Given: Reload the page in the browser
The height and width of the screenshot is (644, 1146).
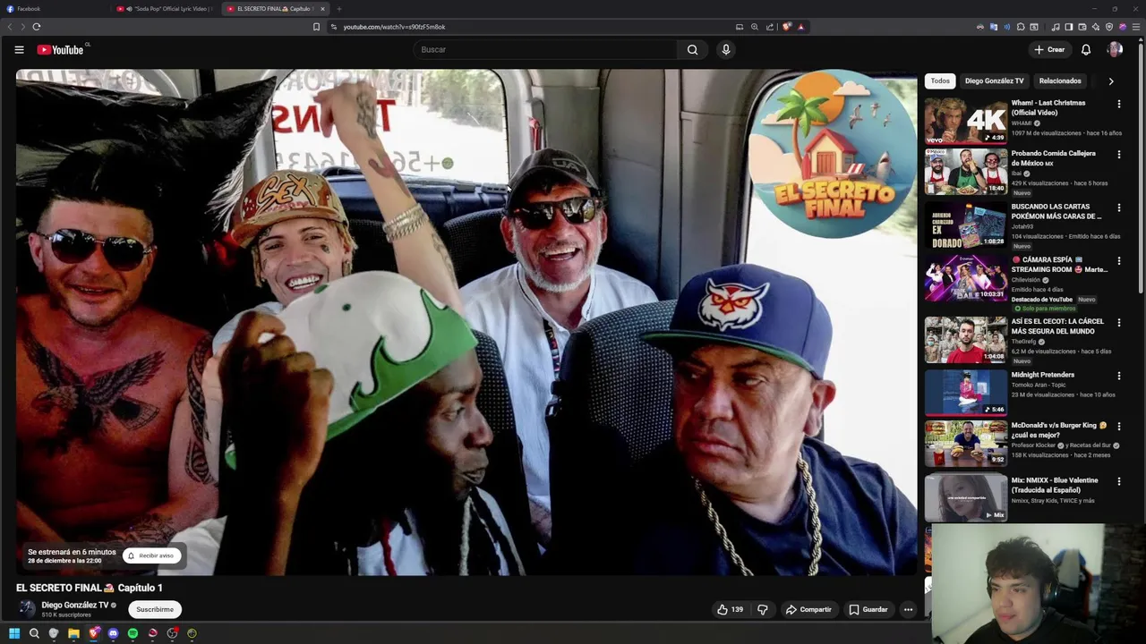Looking at the screenshot, I should point(37,27).
